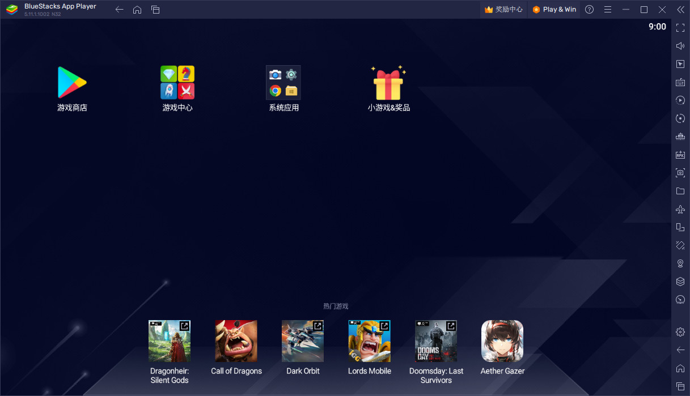The height and width of the screenshot is (396, 690).
Task: Open the media folder icon in sidebar
Action: (680, 191)
